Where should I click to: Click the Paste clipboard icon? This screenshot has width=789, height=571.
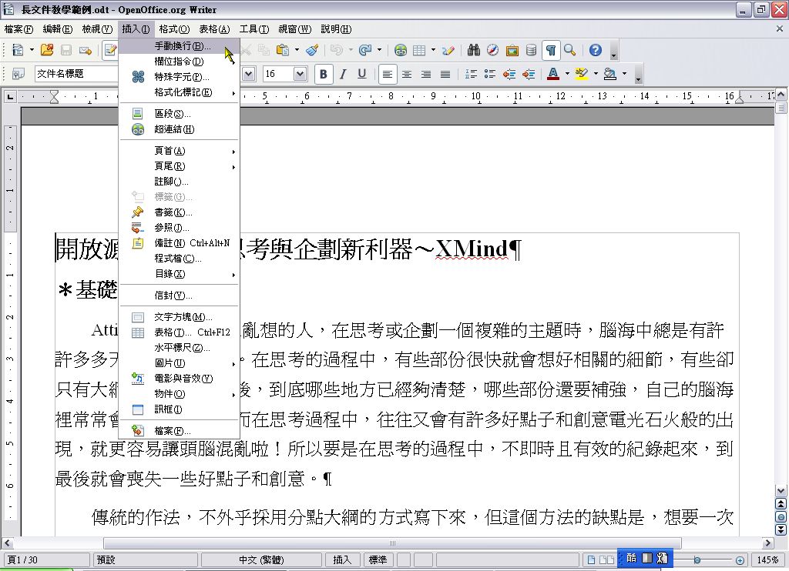(283, 50)
